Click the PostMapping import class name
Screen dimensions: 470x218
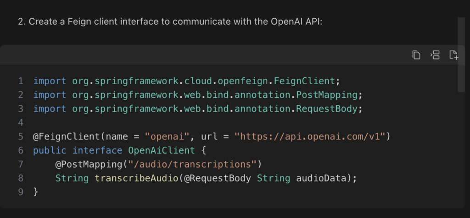pyautogui.click(x=327, y=95)
